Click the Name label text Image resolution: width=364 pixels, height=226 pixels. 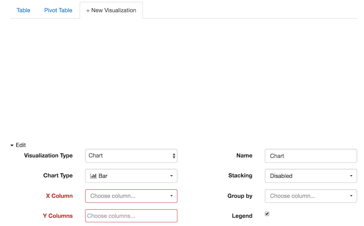(244, 156)
